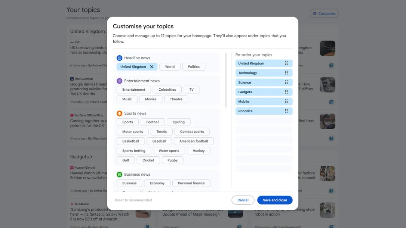Choose the Football topic chip
This screenshot has height=228, width=406.
153,122
